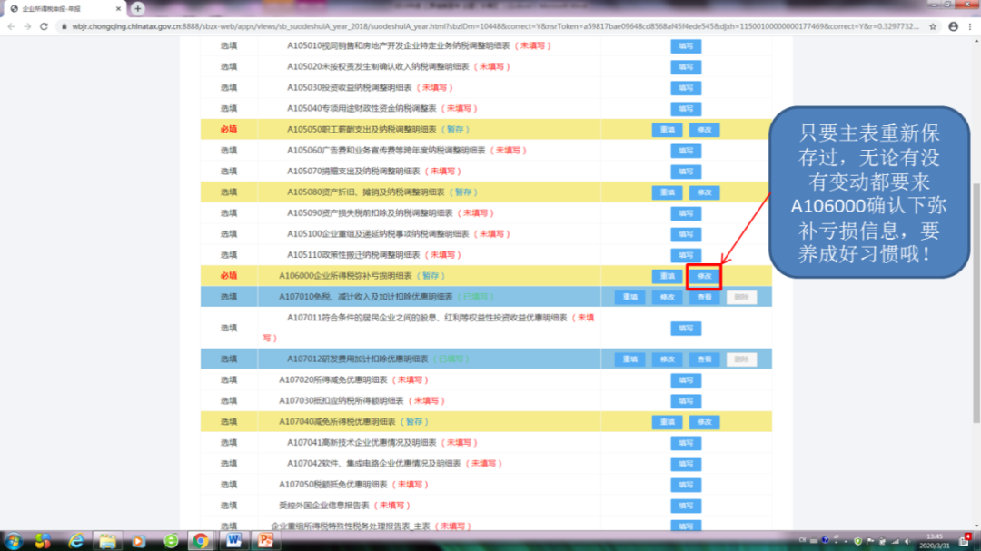The image size is (981, 551).
Task: Click 重填 for A106000 loss offset table
Action: coord(667,276)
